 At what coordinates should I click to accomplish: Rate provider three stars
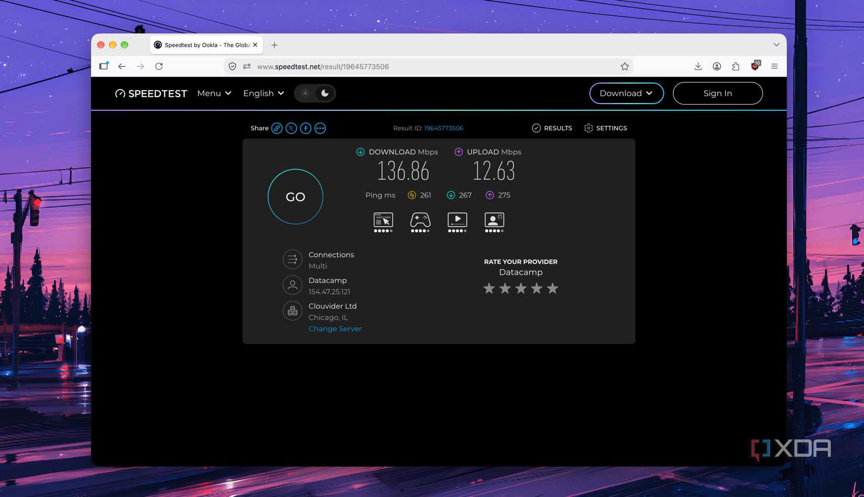coord(520,288)
